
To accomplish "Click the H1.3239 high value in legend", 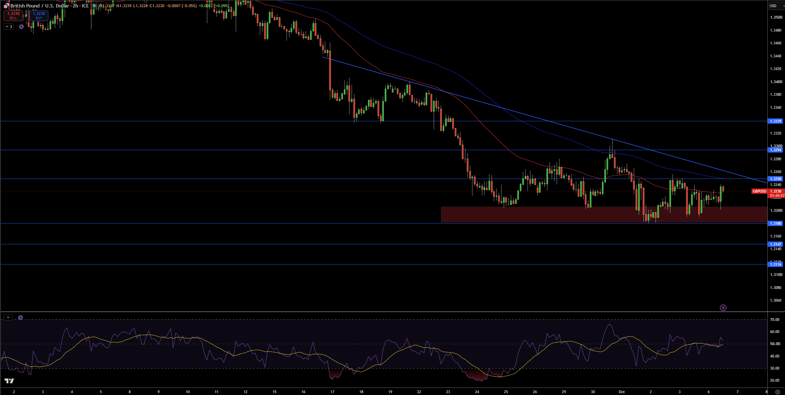I will coord(124,6).
